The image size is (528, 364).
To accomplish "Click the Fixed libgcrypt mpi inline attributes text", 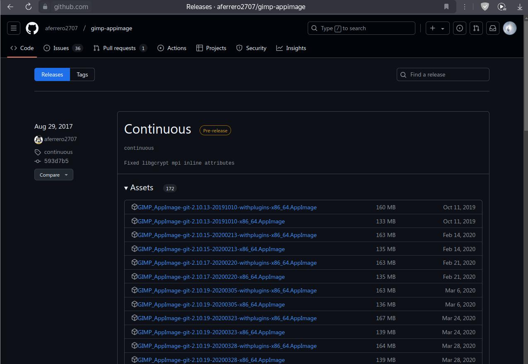I will pyautogui.click(x=179, y=163).
